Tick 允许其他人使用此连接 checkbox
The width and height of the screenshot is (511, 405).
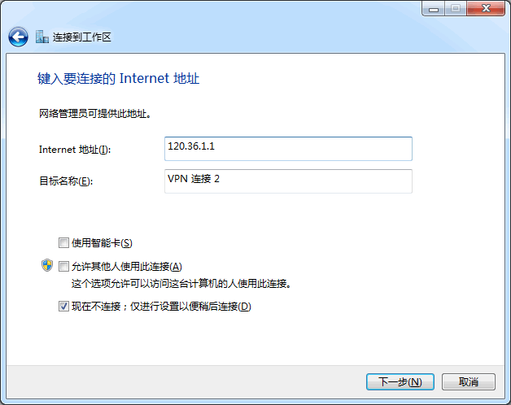pos(63,267)
